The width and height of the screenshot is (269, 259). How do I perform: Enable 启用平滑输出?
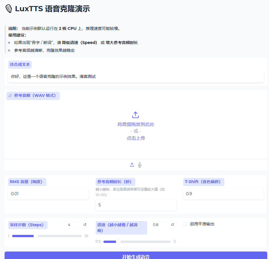pyautogui.click(x=185, y=224)
